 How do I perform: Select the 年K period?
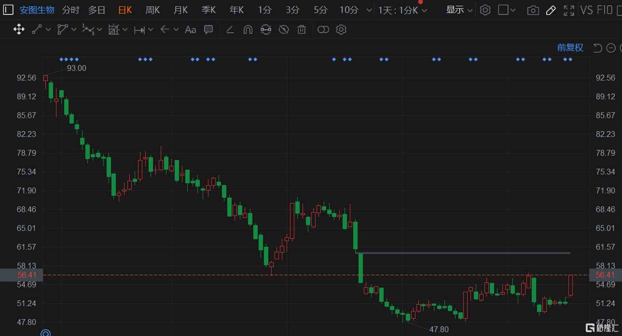[236, 10]
